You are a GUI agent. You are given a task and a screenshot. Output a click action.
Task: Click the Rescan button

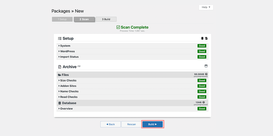click(x=131, y=124)
